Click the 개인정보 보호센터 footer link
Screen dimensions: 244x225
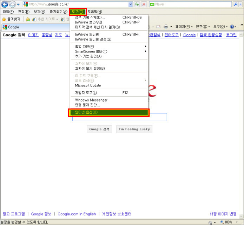tap(117, 214)
